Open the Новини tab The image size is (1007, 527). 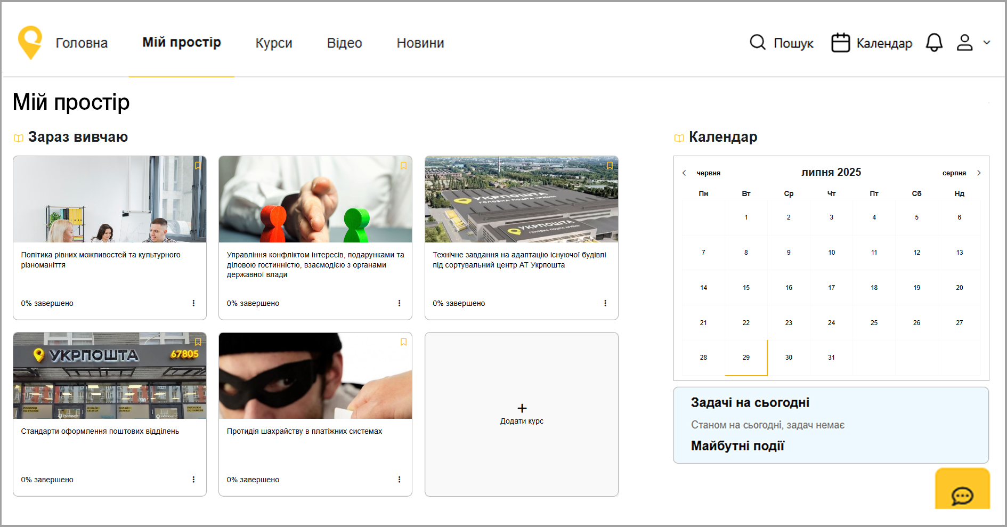point(420,43)
